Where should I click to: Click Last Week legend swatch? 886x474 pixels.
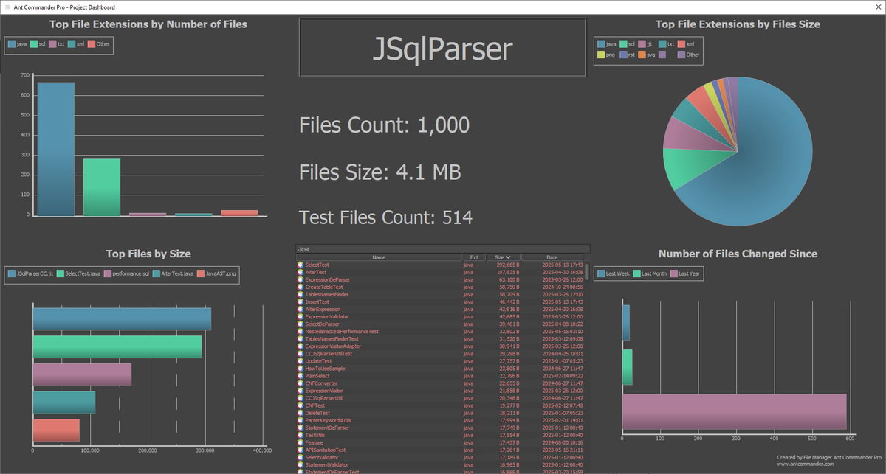[x=601, y=273]
